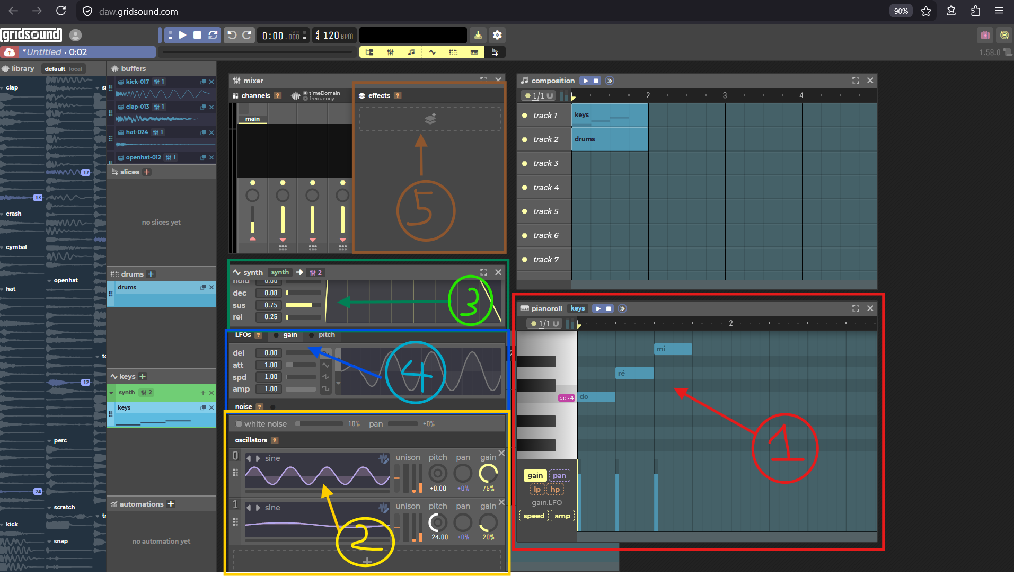Click the undo arrow icon

coord(231,35)
